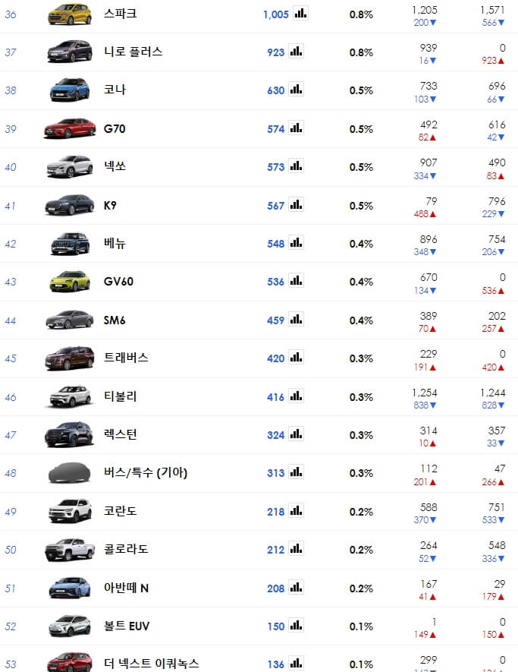Open the 코란도 model link

point(121,511)
